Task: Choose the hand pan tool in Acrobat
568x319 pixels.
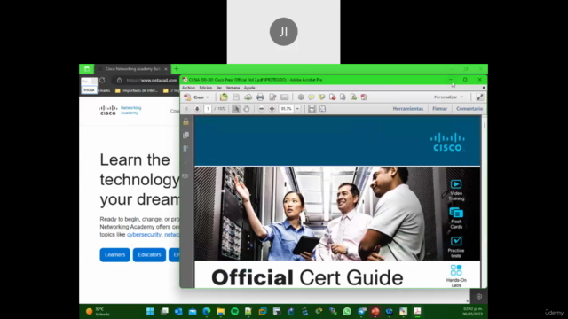Action: pos(247,109)
